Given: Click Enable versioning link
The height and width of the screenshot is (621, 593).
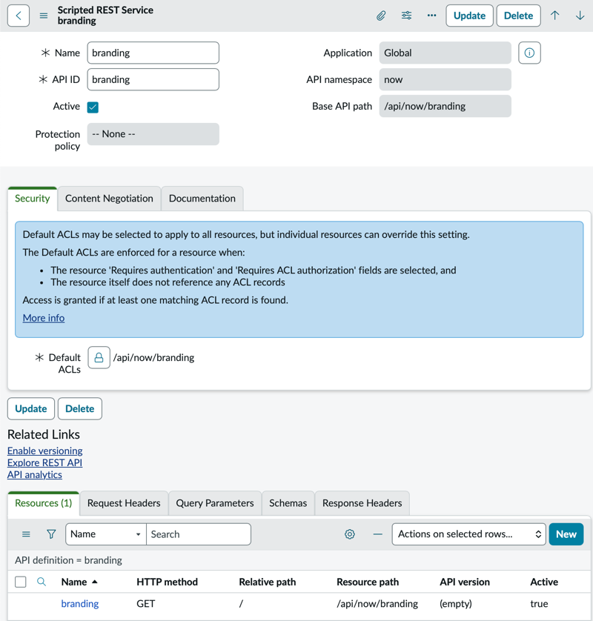Looking at the screenshot, I should coord(44,451).
